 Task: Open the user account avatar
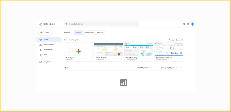192,24
